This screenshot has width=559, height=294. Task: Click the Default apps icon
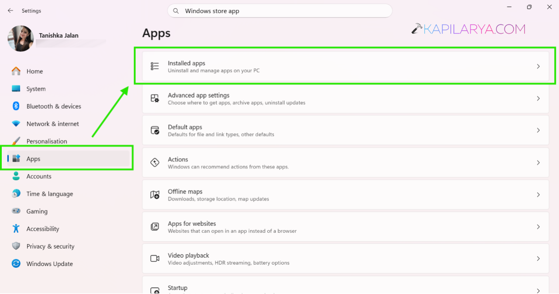pos(155,130)
